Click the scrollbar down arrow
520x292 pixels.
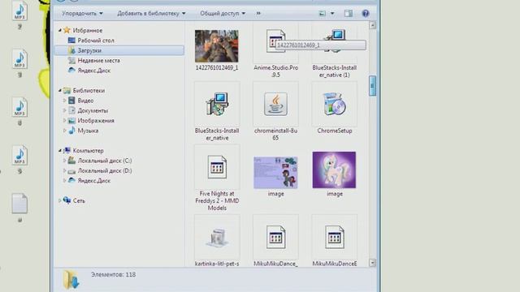[x=372, y=263]
